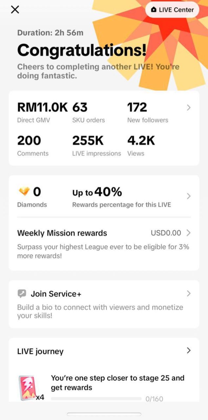Open the LIVE Center button
The height and width of the screenshot is (420, 208).
[x=173, y=10]
